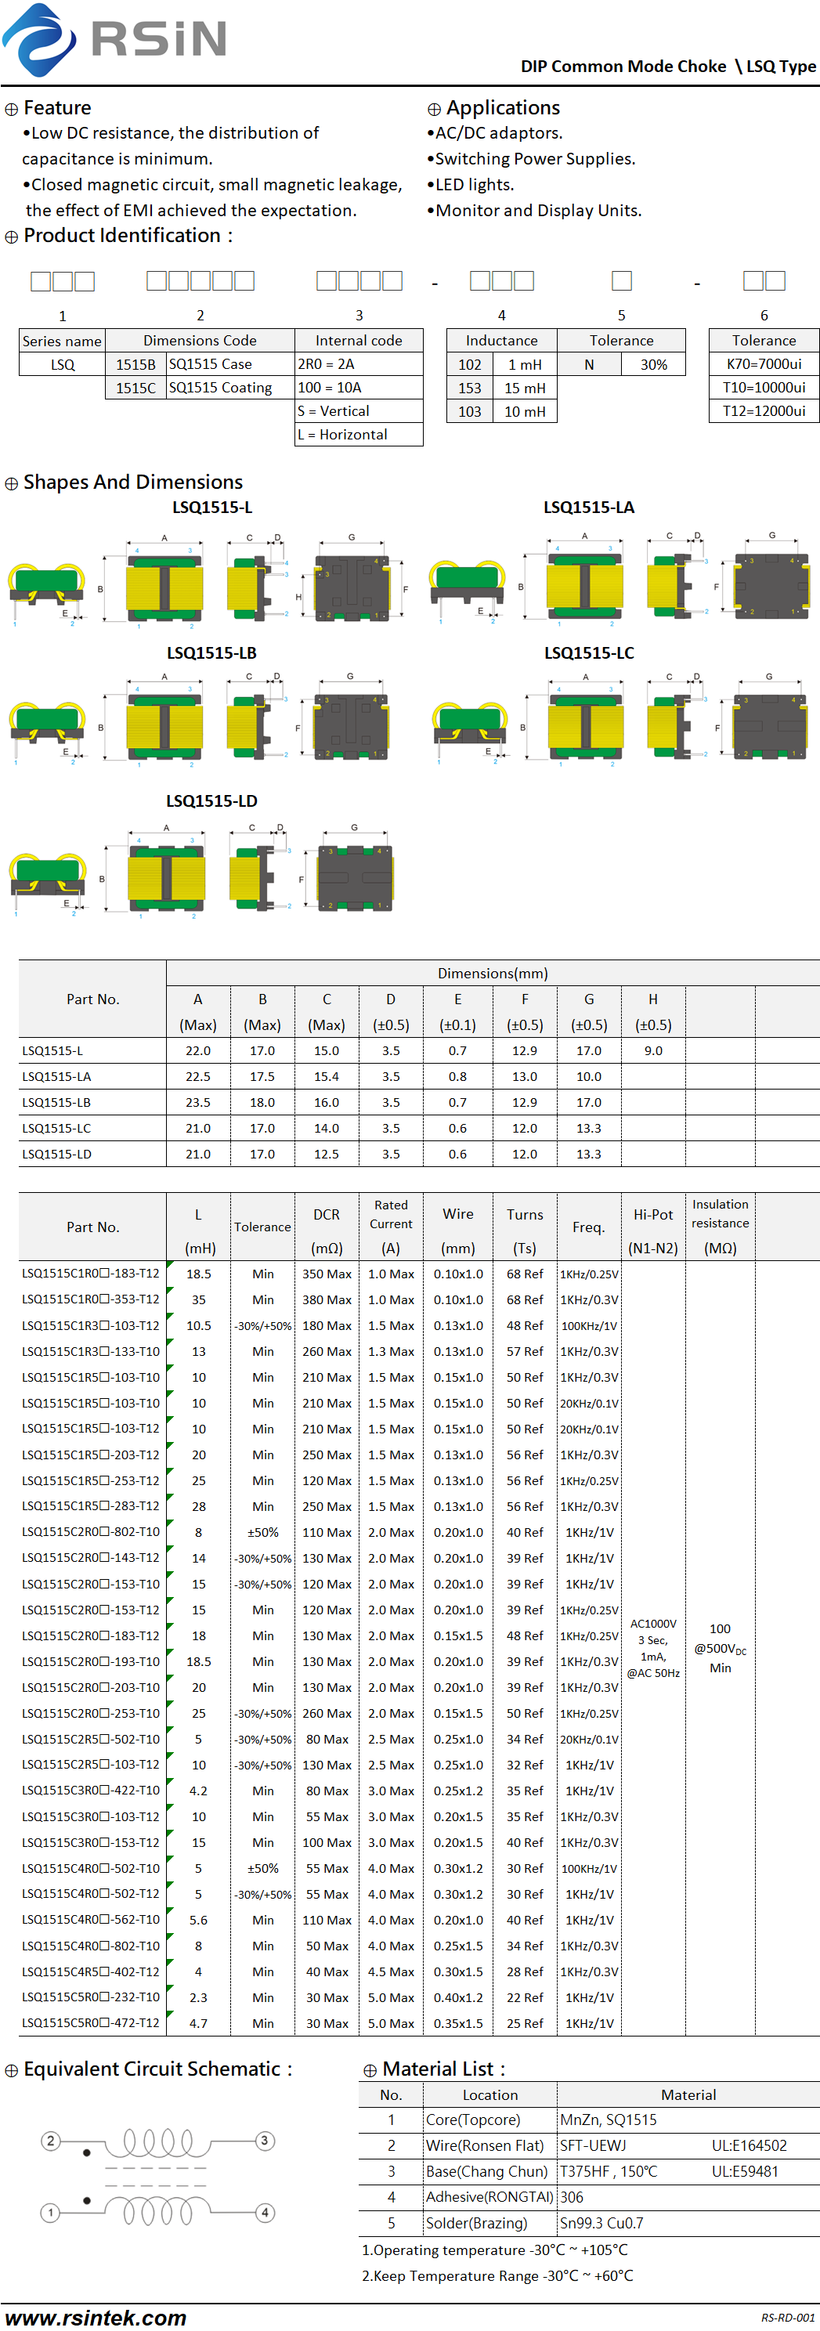Select terminal 4 in the circuit schematic

coord(264,2213)
